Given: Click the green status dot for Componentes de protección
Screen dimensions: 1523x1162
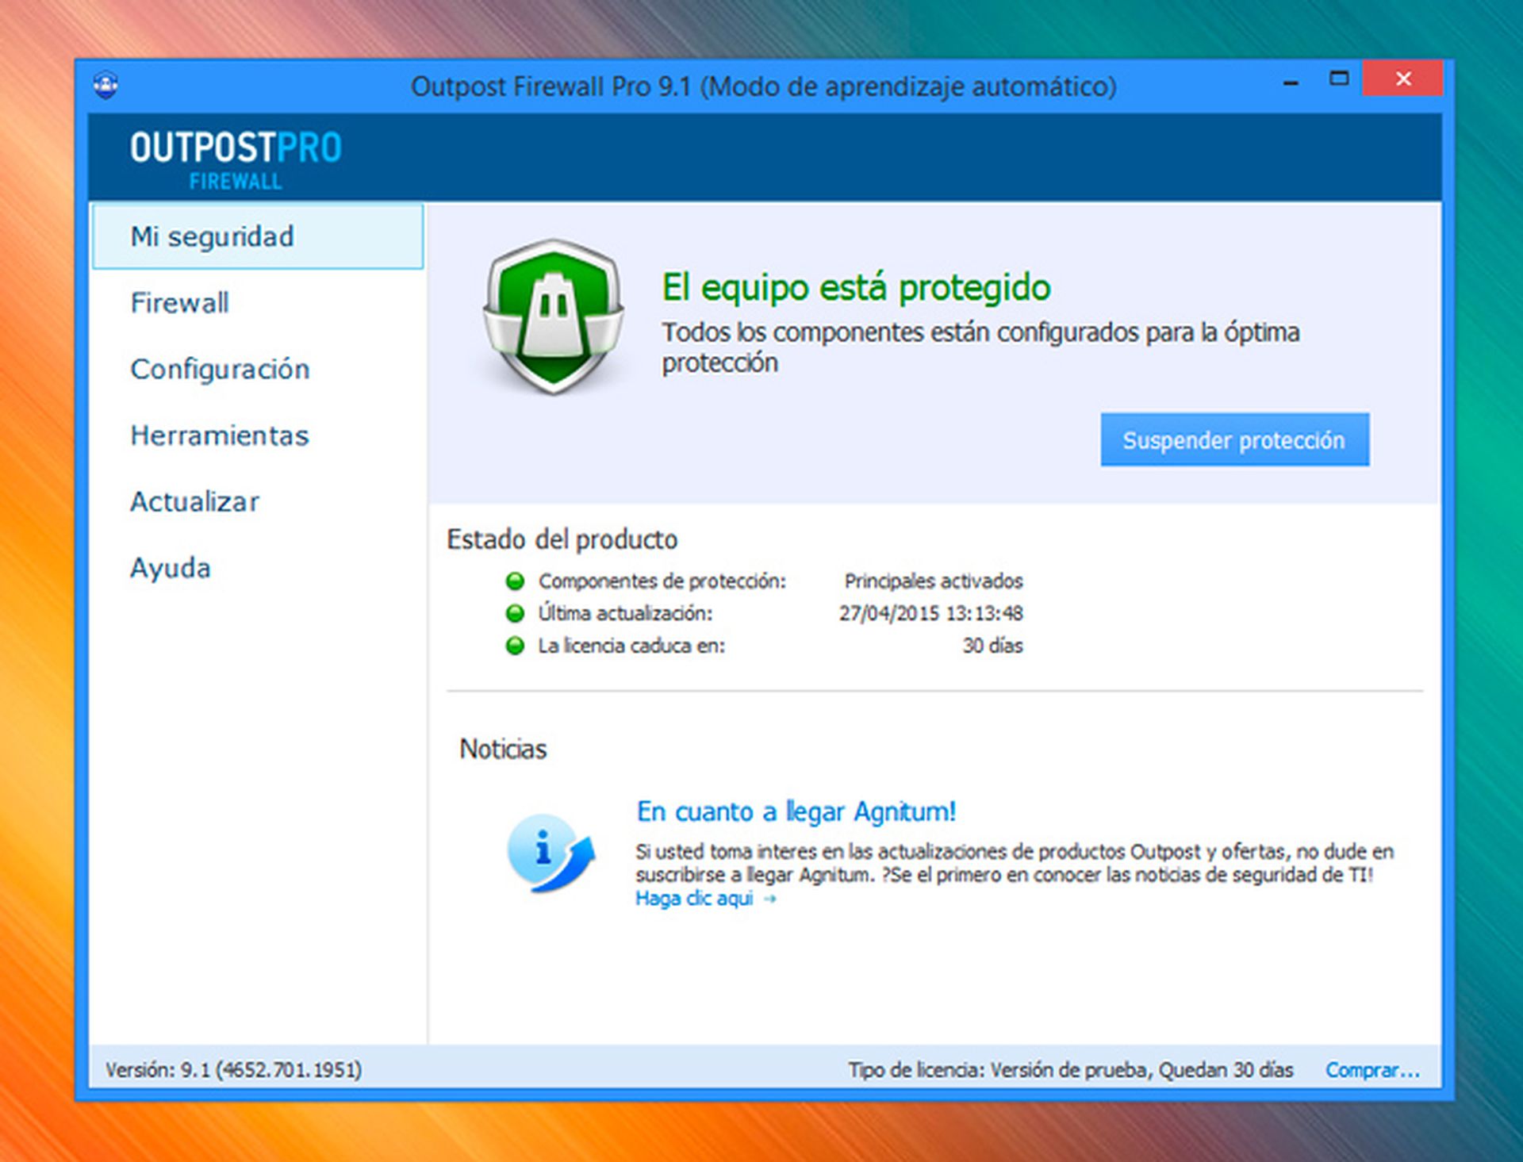Looking at the screenshot, I should pyautogui.click(x=516, y=581).
